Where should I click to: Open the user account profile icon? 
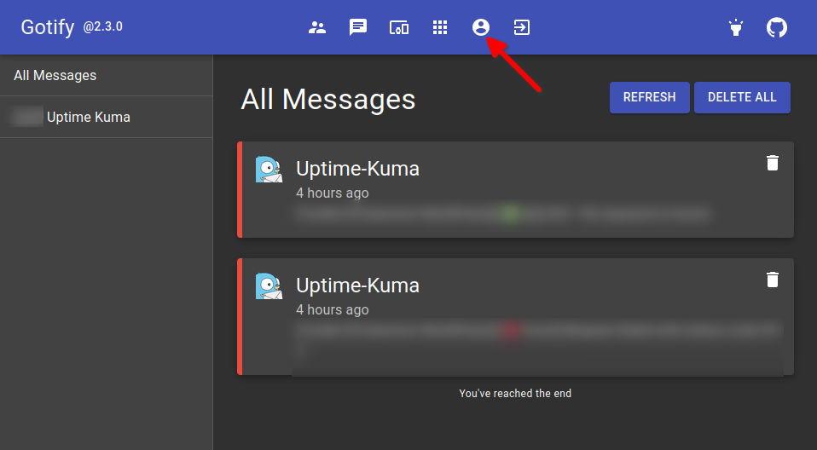pos(481,27)
